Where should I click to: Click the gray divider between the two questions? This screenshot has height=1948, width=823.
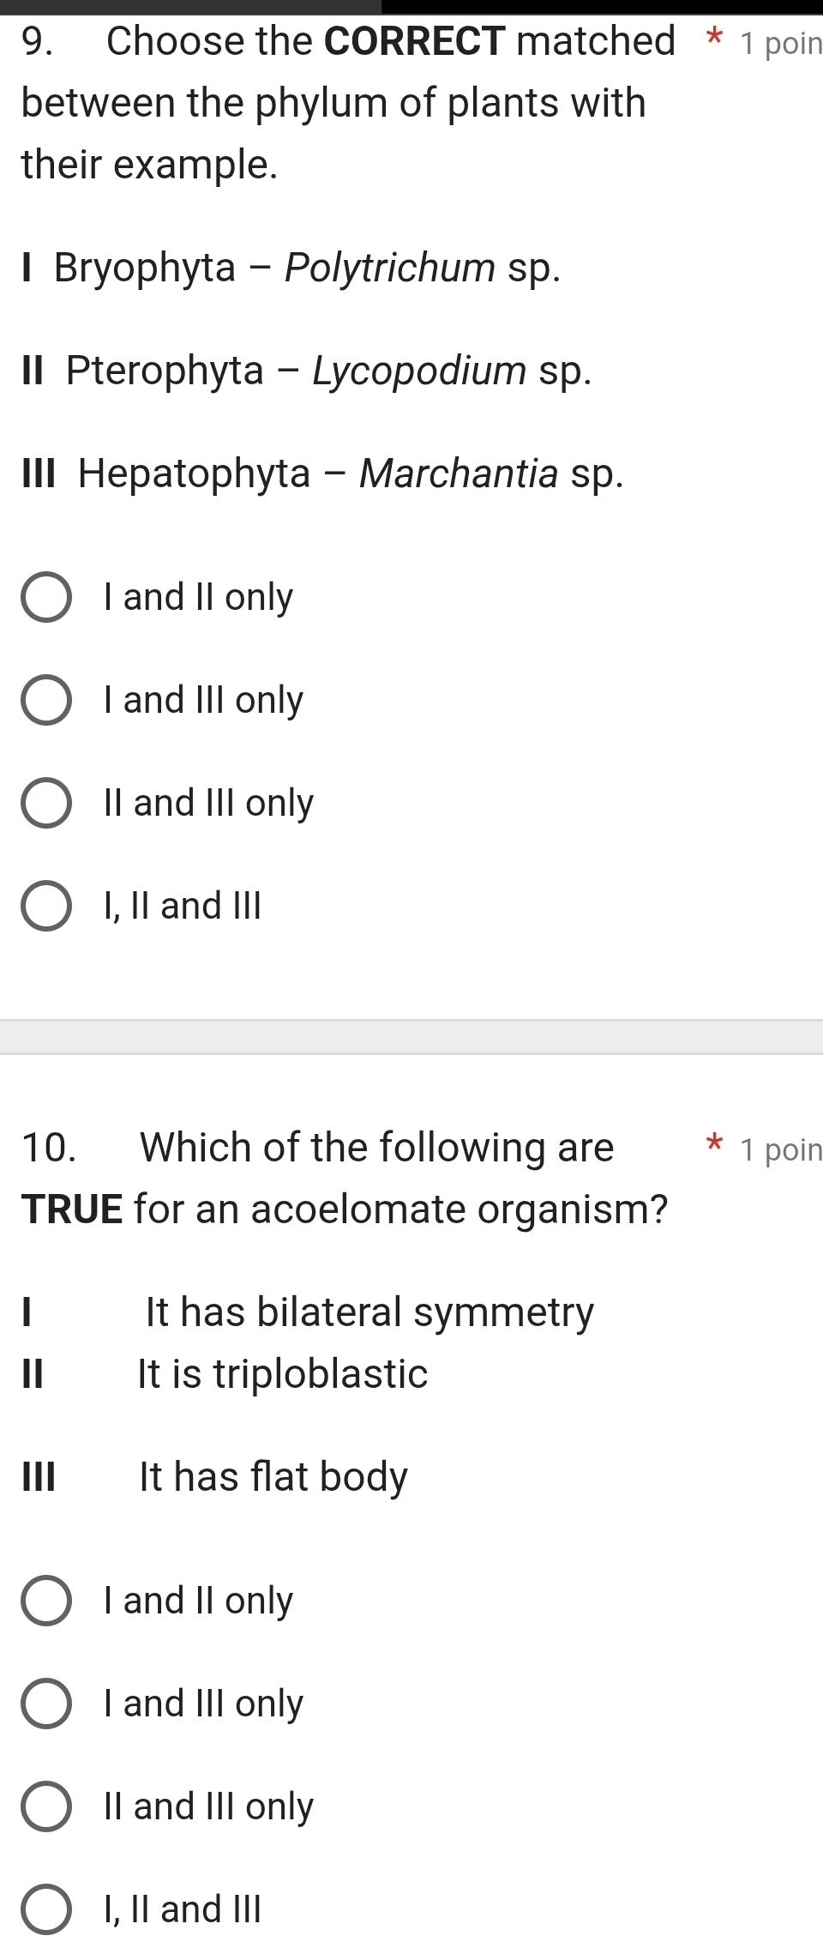tap(411, 1035)
